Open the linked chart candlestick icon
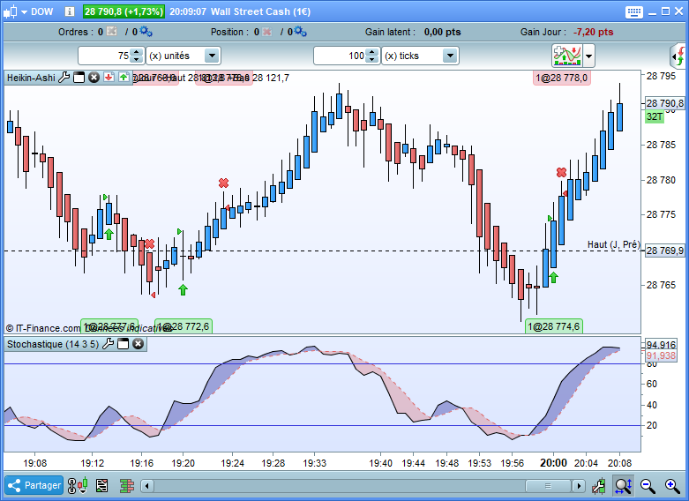 78,486
